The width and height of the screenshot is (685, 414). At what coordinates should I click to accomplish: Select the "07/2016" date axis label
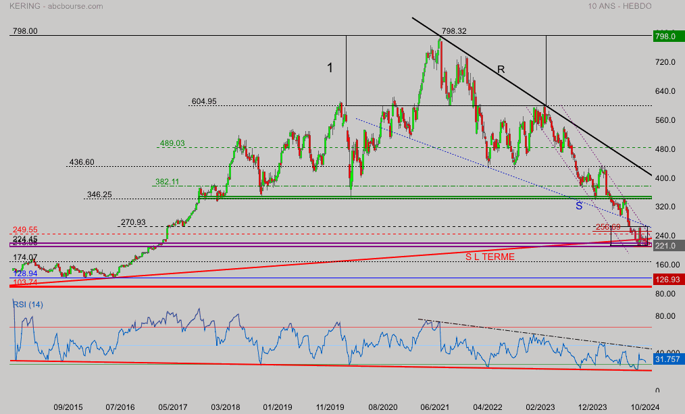point(120,407)
